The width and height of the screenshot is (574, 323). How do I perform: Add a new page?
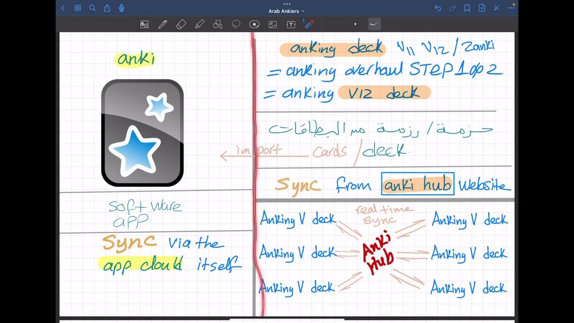coord(482,8)
